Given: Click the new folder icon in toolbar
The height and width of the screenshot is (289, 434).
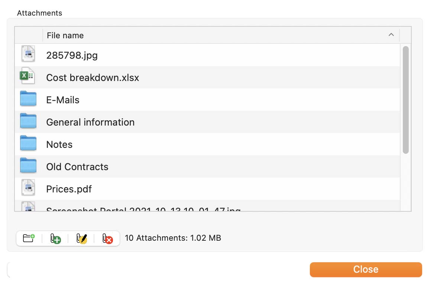Looking at the screenshot, I should 29,238.
